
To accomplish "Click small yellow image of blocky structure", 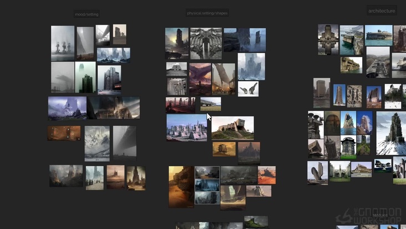I will tap(224, 149).
